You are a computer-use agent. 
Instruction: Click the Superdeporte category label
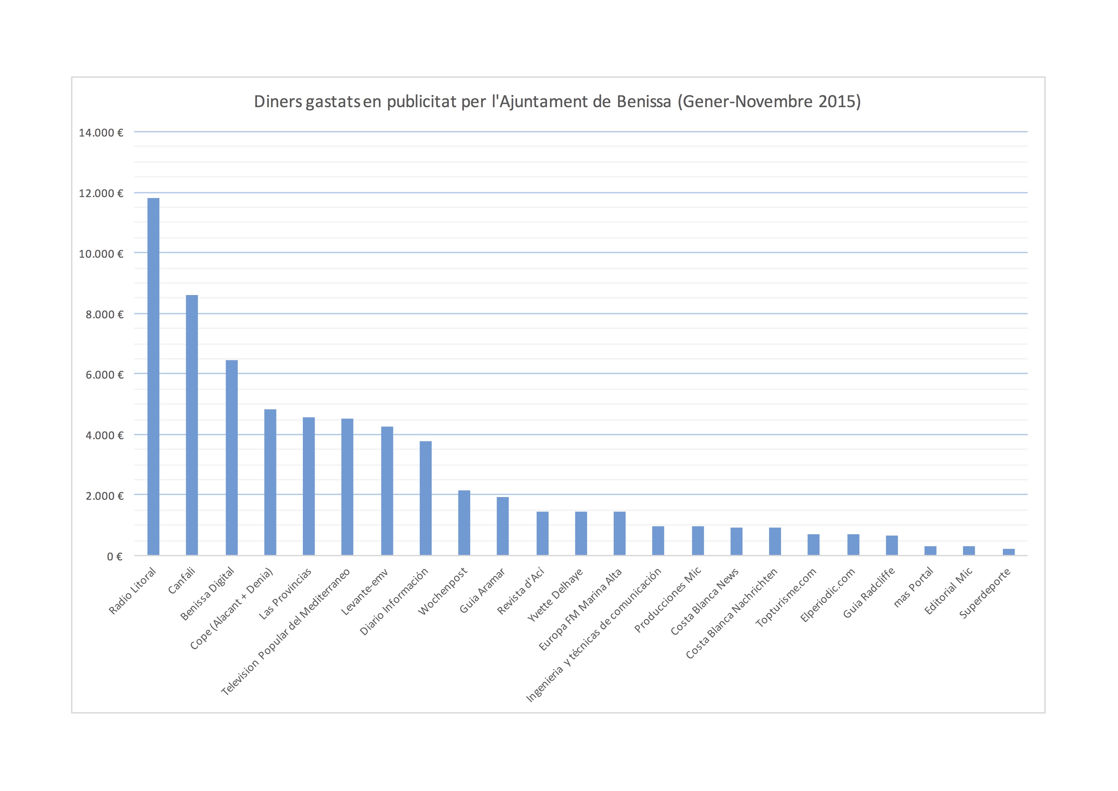coord(984,593)
